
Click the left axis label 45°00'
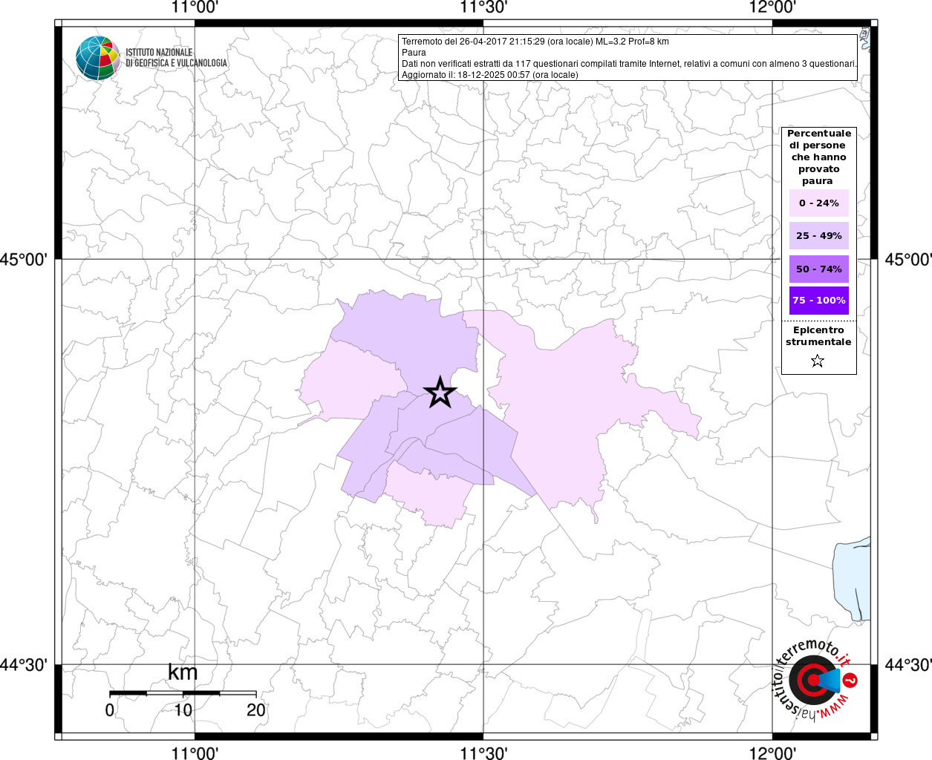click(x=24, y=260)
